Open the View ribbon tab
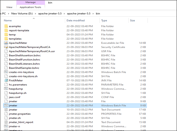Image resolution: width=177 pixels, height=131 pixels. (9, 7)
